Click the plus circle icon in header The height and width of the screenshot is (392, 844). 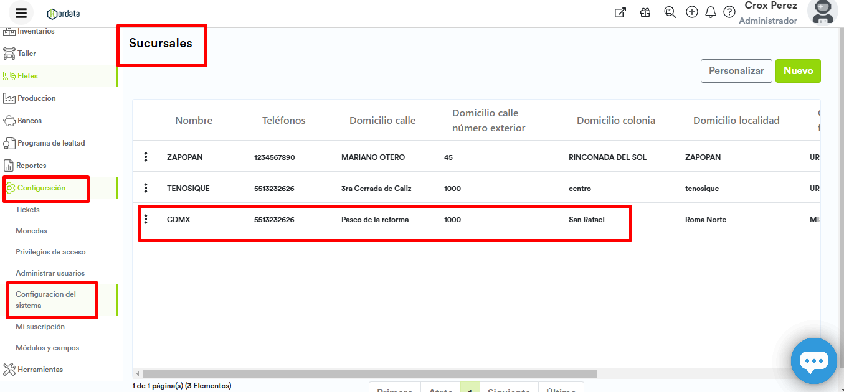click(691, 12)
